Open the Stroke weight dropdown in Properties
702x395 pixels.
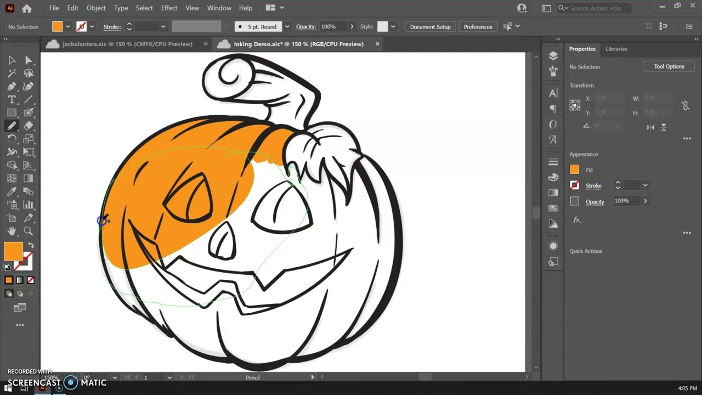pos(646,185)
